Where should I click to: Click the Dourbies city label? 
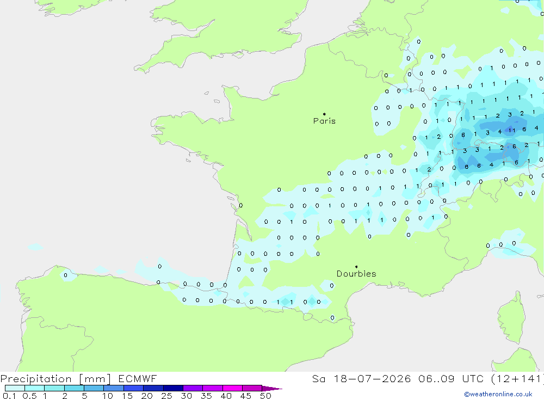point(356,274)
